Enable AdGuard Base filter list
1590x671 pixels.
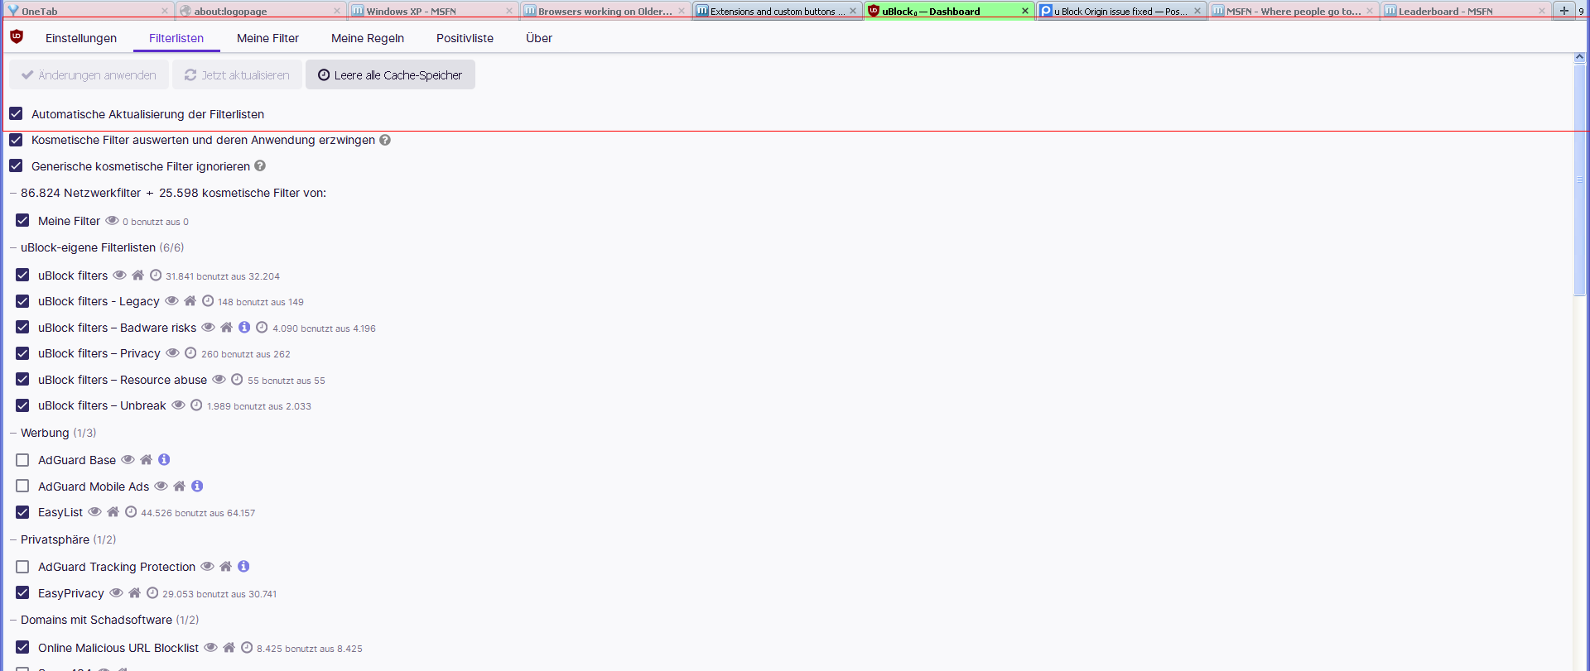(x=22, y=460)
